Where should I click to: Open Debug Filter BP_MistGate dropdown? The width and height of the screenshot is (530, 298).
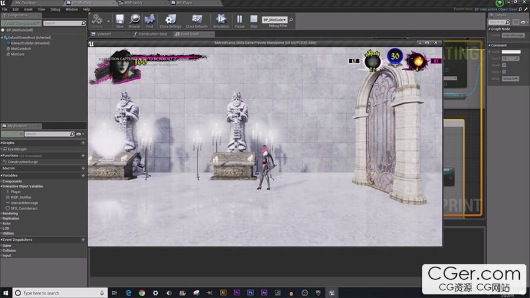[x=275, y=20]
